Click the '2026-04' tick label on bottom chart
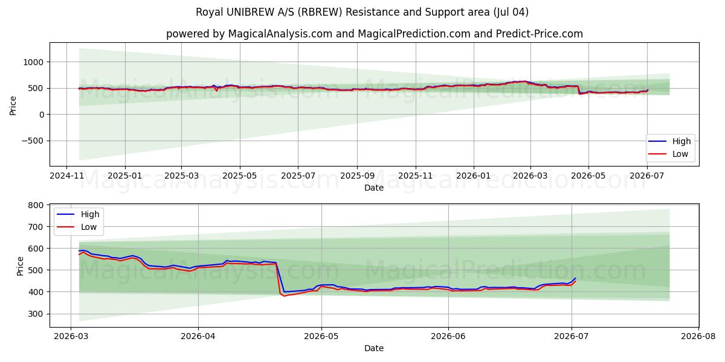This screenshot has width=725, height=362. (198, 337)
